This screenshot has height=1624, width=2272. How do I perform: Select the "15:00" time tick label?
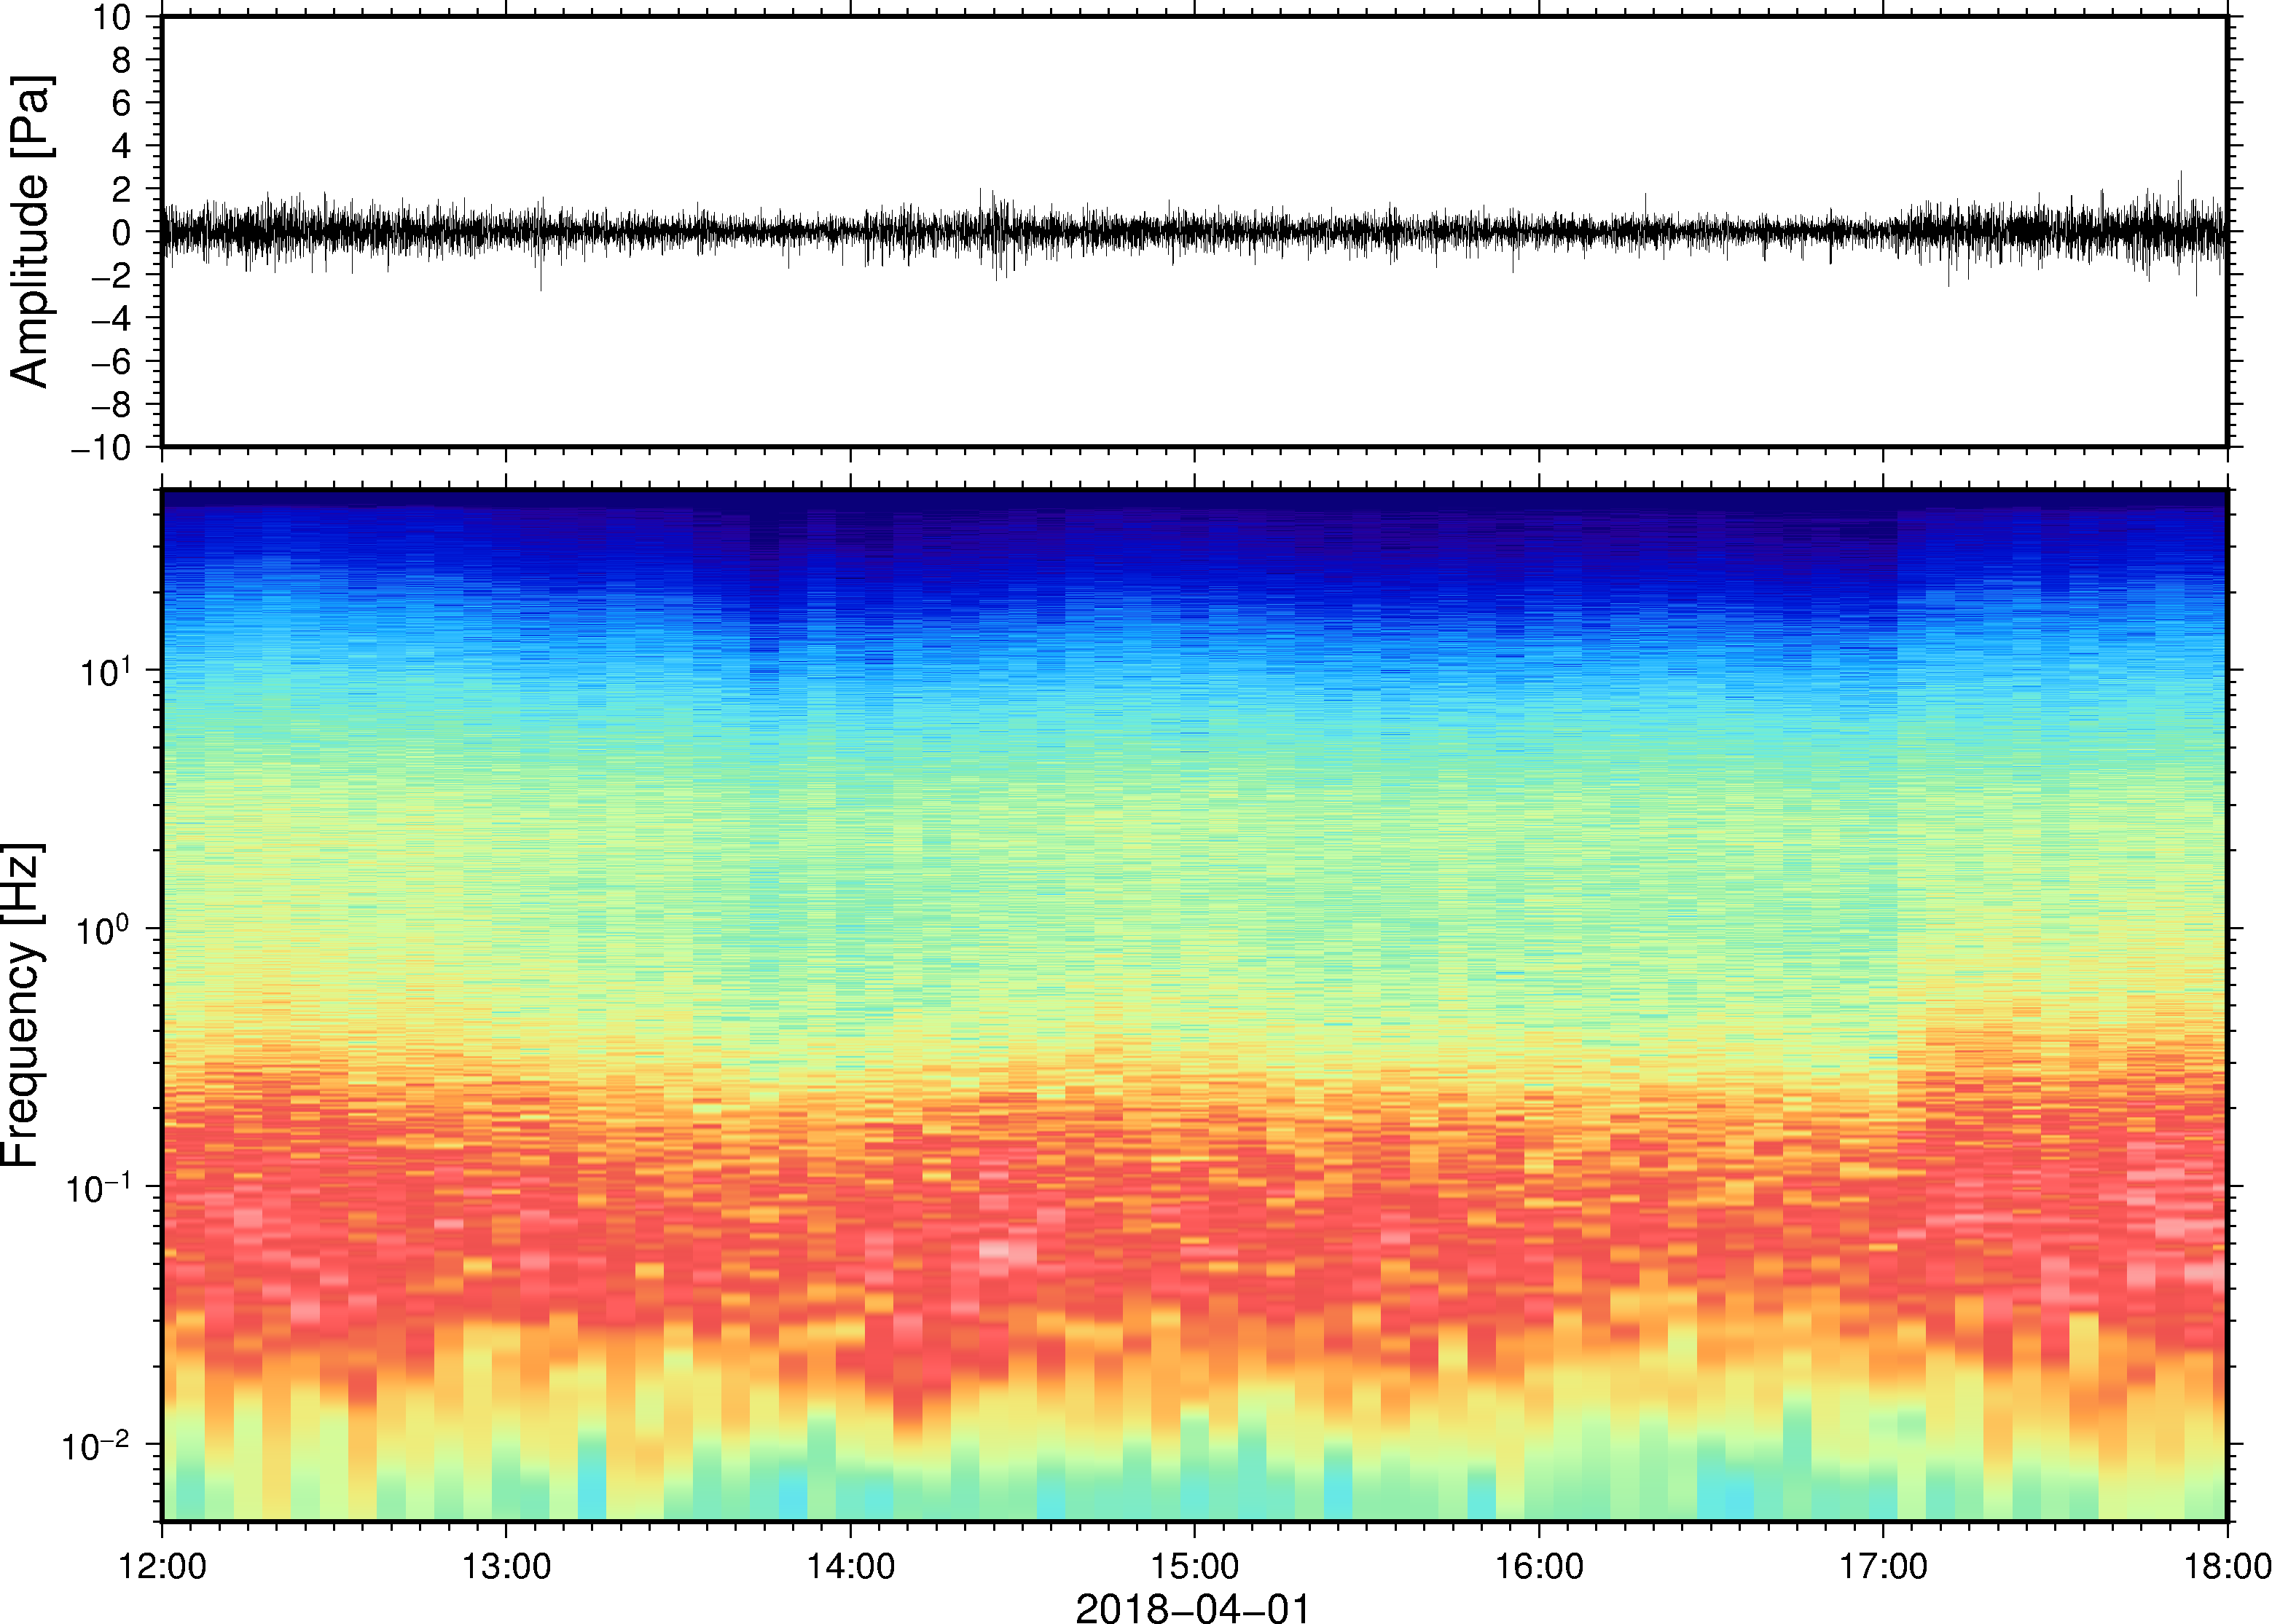click(1194, 1566)
